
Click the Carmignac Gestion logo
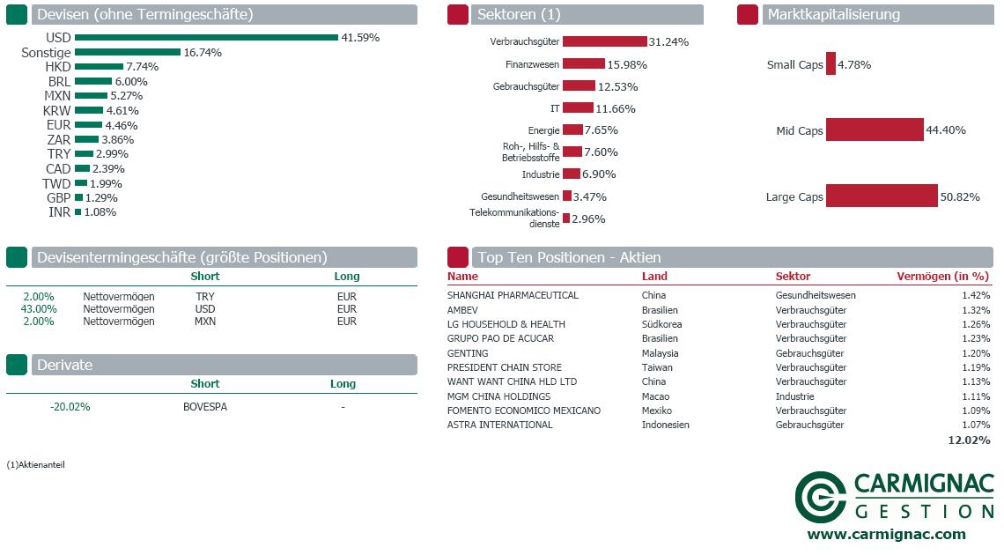[x=895, y=498]
